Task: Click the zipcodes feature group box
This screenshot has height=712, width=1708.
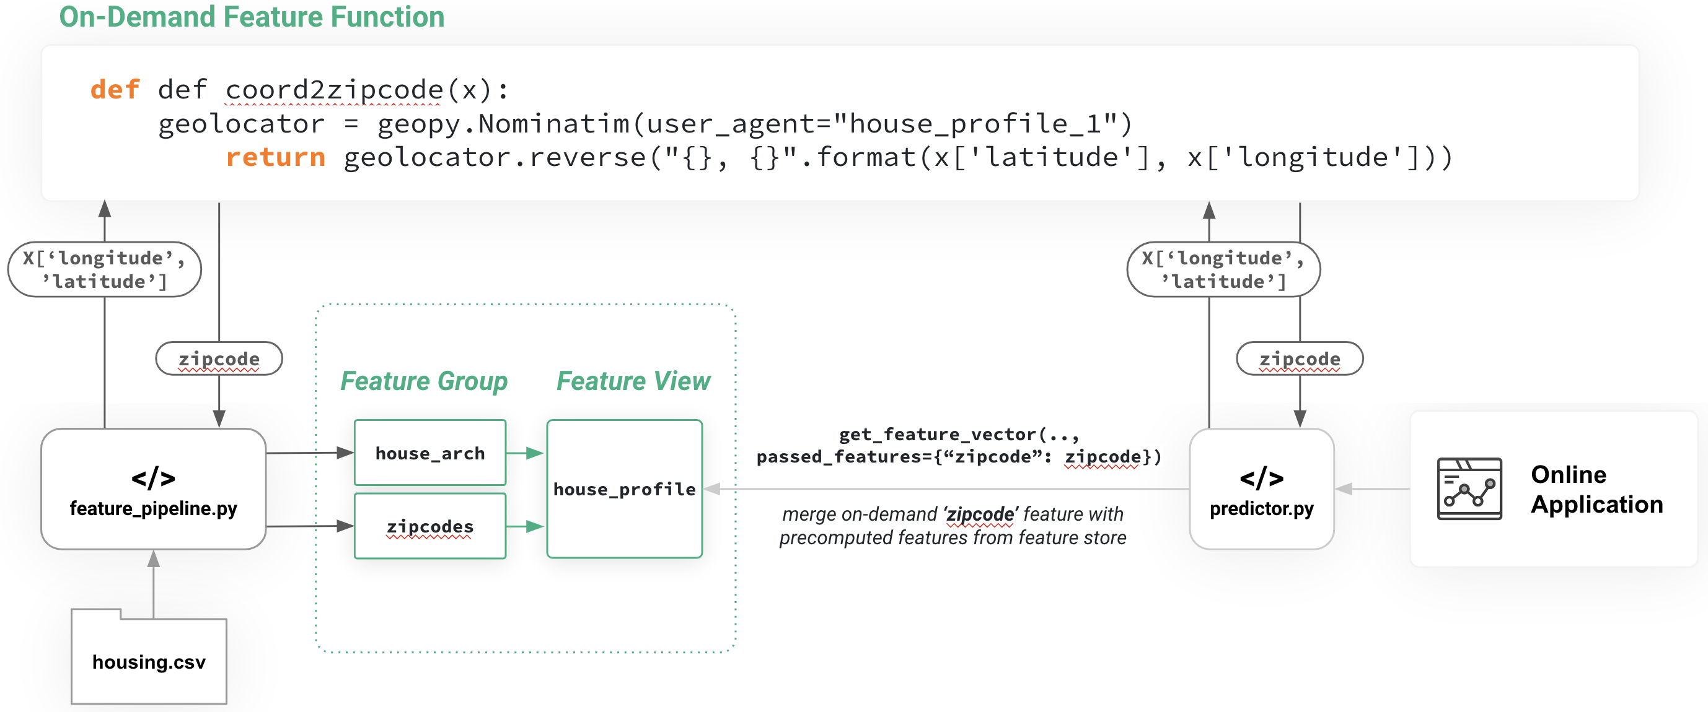Action: (x=429, y=526)
